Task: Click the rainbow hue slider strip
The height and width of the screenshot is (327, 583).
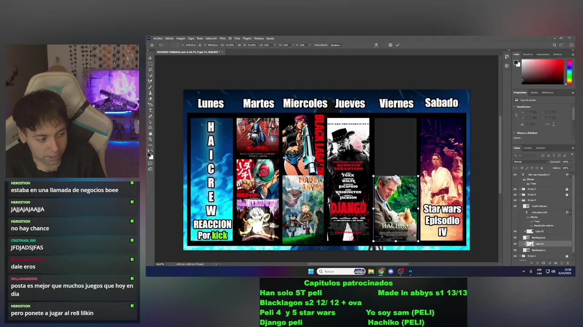Action: tap(569, 72)
